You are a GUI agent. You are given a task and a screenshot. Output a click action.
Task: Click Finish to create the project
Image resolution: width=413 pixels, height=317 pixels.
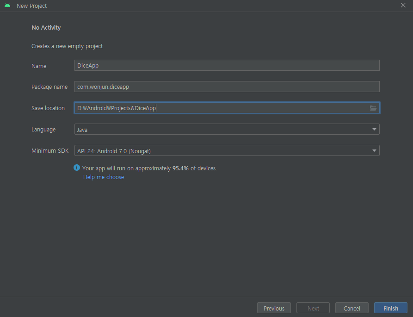point(390,308)
